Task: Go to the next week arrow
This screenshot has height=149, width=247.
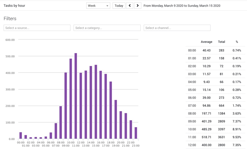Action: 137,6
